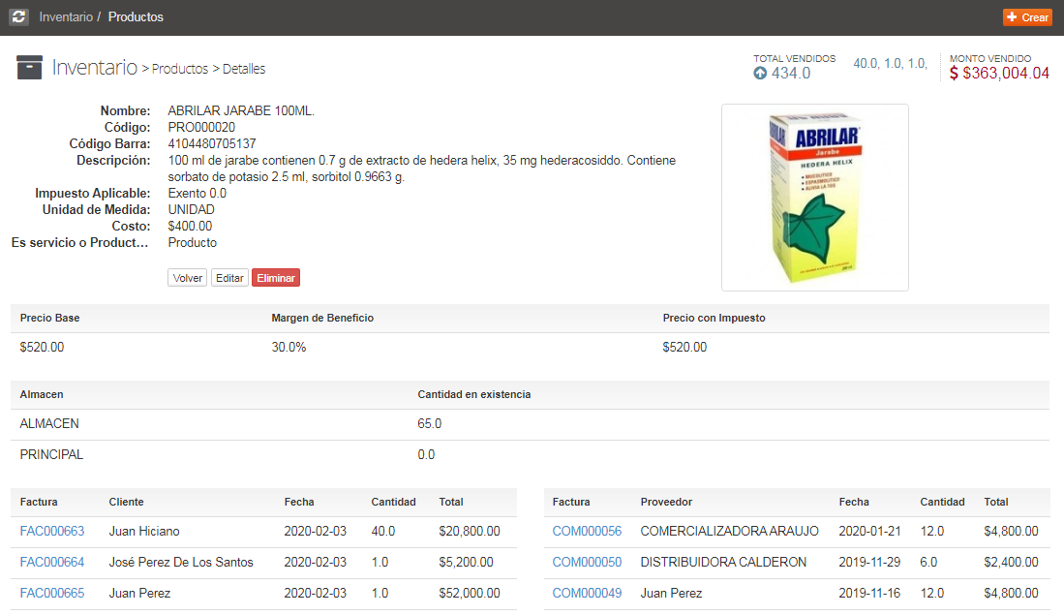Open the Editar button
Screen dimensions: 1064x615
[229, 277]
